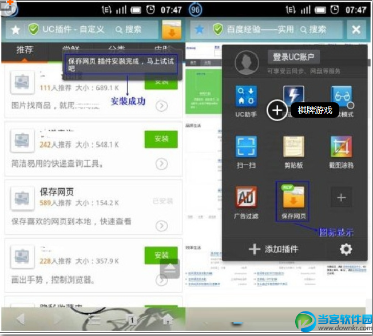Viewport: 373px width, 336px height.
Task: Tap thumbnail of the 111人推荐 plugin card
Action: coord(22,82)
